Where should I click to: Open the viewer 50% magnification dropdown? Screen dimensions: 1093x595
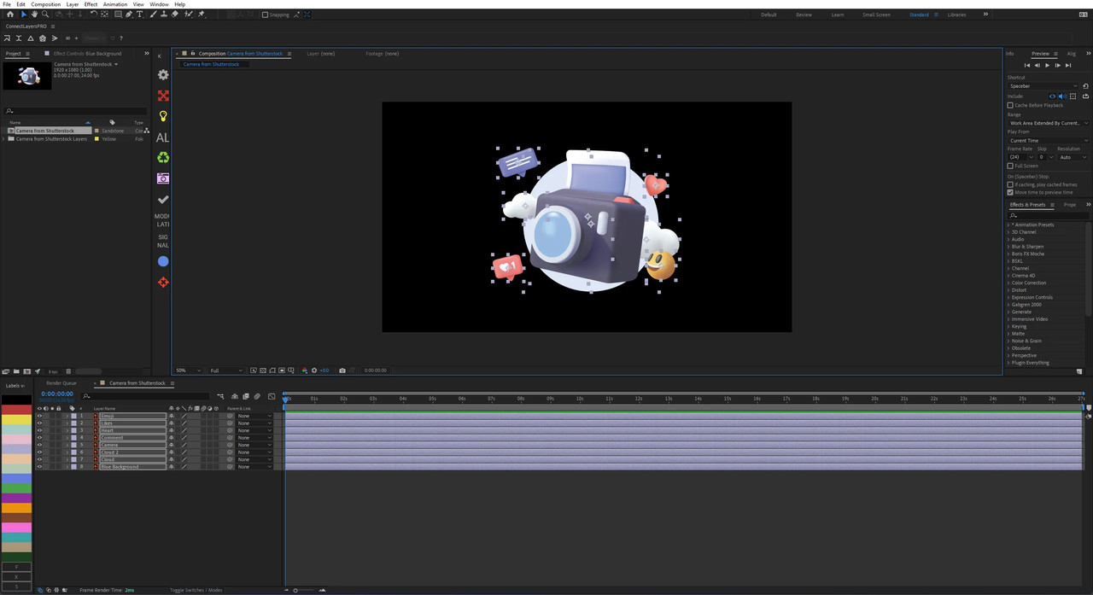point(188,370)
